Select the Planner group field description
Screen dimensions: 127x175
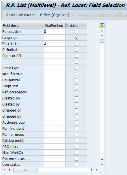(x=23, y=134)
